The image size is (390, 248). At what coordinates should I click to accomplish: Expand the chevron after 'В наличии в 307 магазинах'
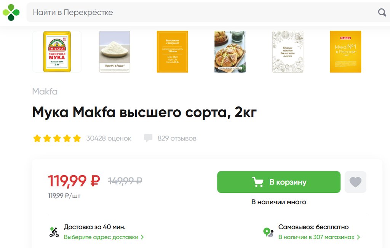358,237
